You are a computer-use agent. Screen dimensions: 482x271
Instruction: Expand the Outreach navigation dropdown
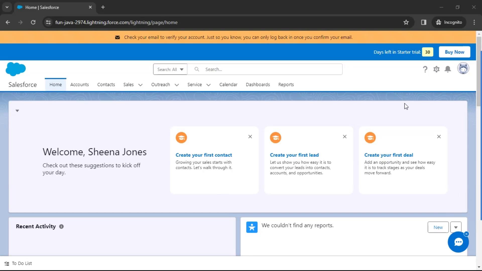(x=176, y=85)
